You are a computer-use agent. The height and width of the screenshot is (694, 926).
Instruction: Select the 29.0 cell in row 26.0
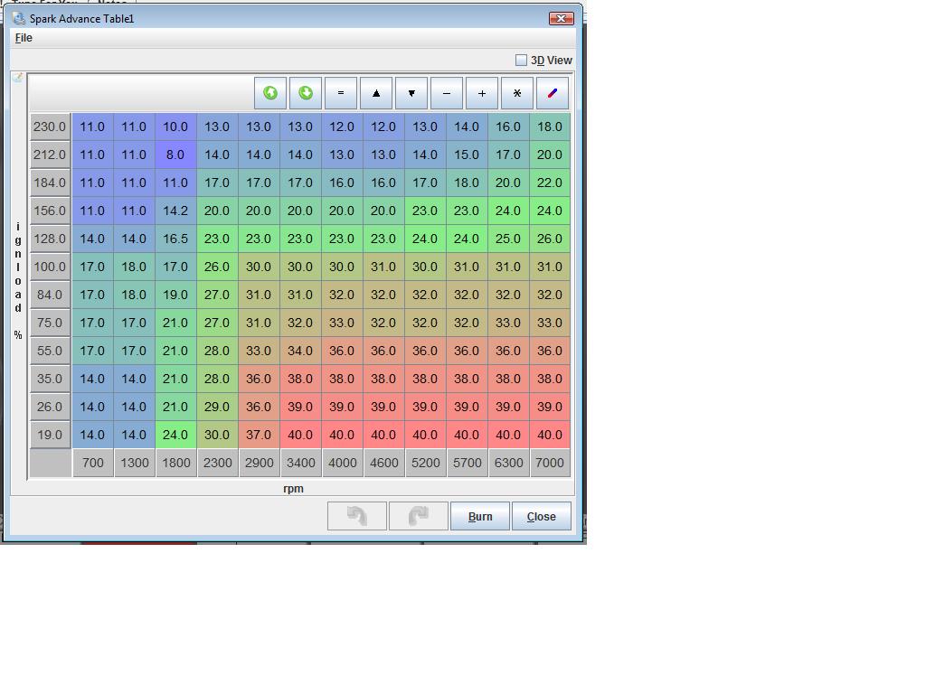tap(217, 408)
